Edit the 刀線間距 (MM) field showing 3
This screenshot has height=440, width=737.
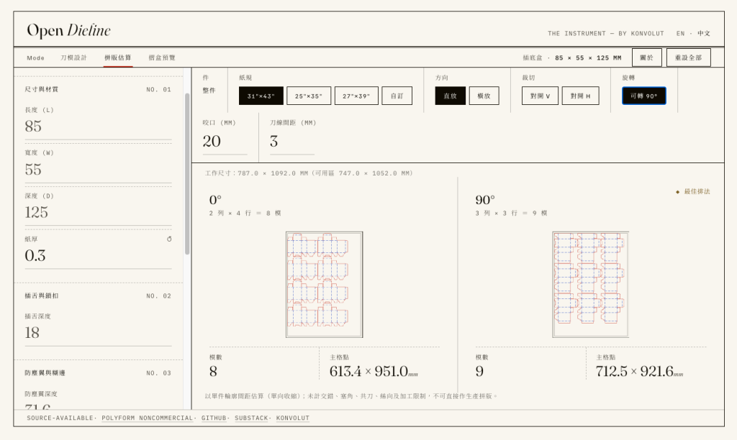tap(292, 142)
